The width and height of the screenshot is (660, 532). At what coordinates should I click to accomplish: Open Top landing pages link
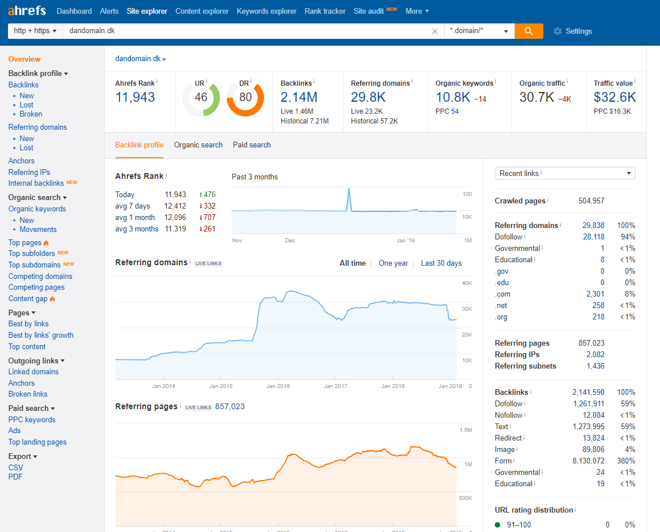click(x=38, y=442)
